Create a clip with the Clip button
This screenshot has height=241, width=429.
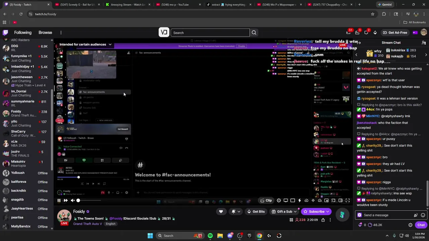(x=266, y=200)
